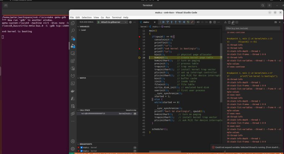Viewport: 284px width, 154px height.
Task: Collapse the CALL STACK section
Action: (85, 110)
